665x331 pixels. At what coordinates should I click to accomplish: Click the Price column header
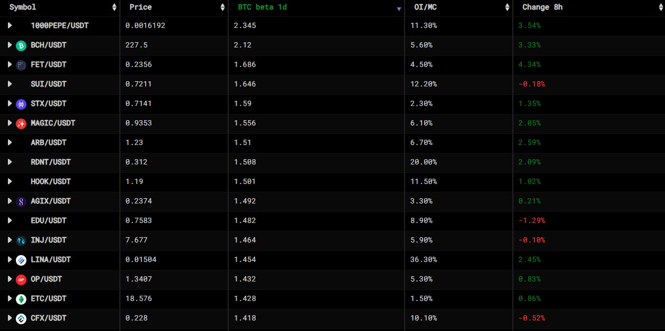(x=141, y=7)
